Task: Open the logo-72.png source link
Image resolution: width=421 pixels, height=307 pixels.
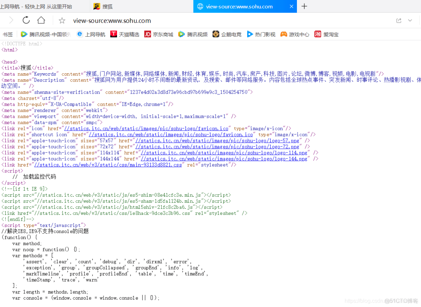Action: pos(217,147)
